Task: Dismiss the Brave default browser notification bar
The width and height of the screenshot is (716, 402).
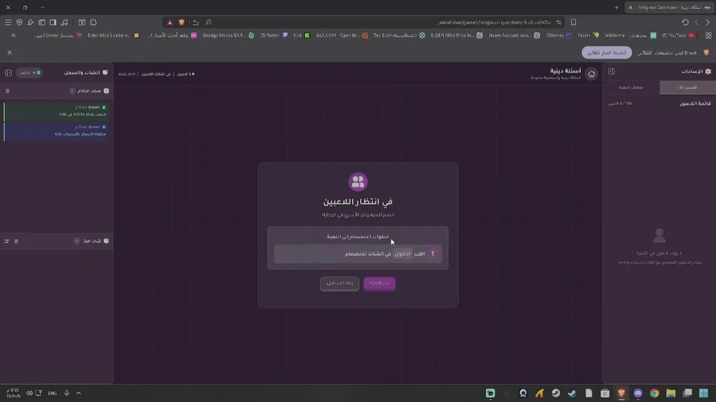Action: coord(9,52)
